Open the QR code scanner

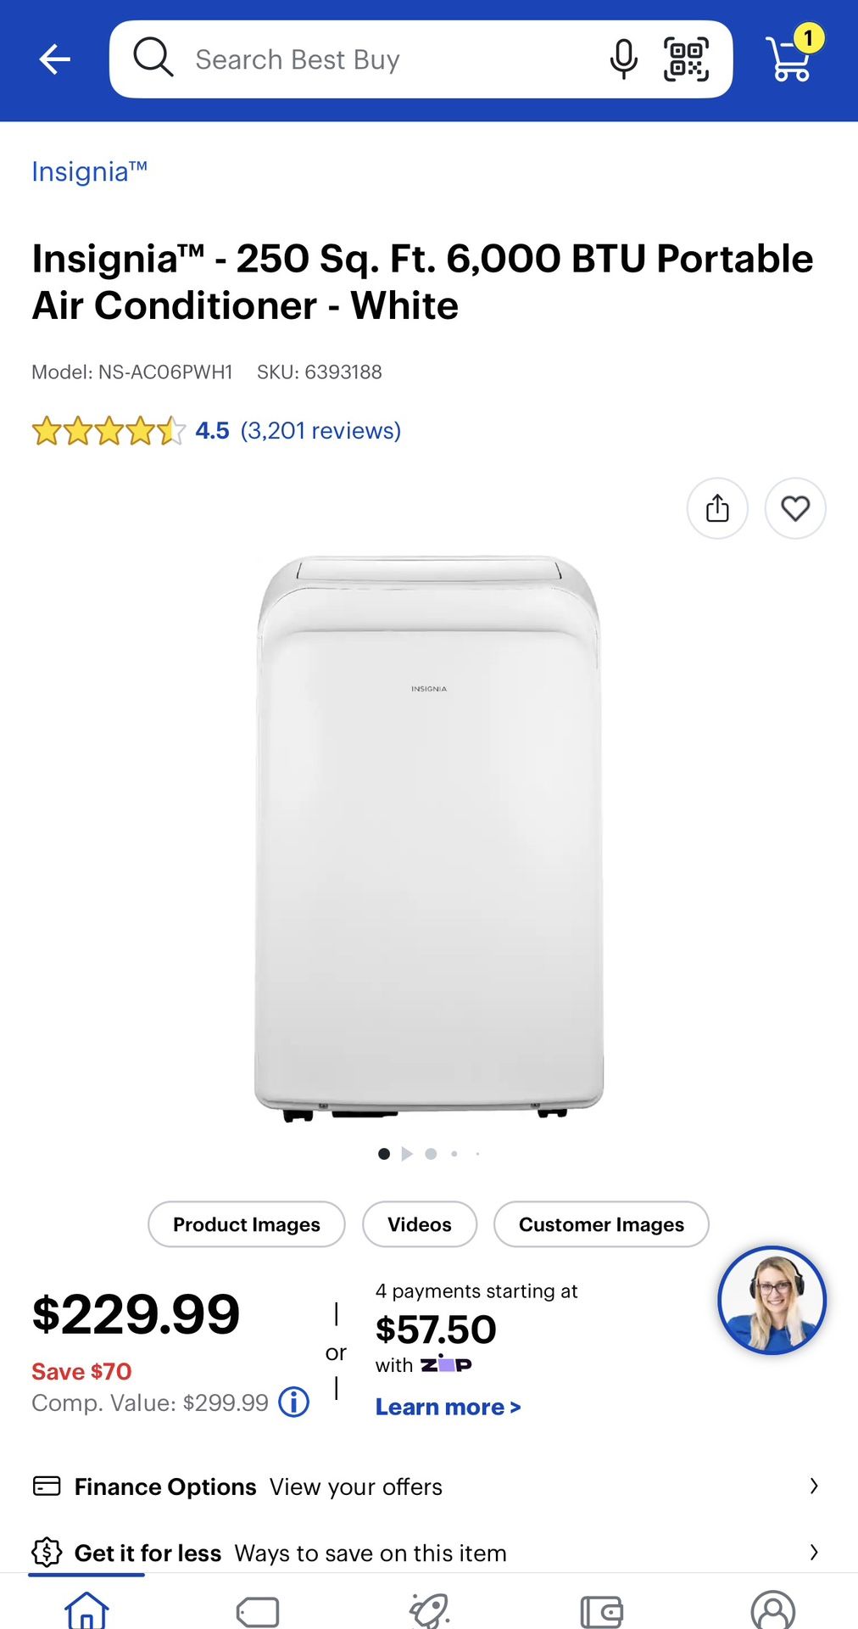686,59
